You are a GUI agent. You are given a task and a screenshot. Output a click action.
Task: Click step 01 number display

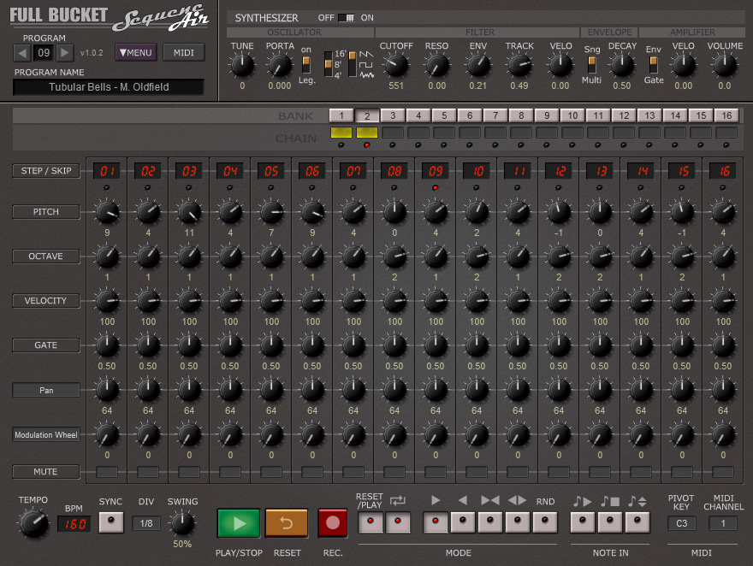point(107,171)
